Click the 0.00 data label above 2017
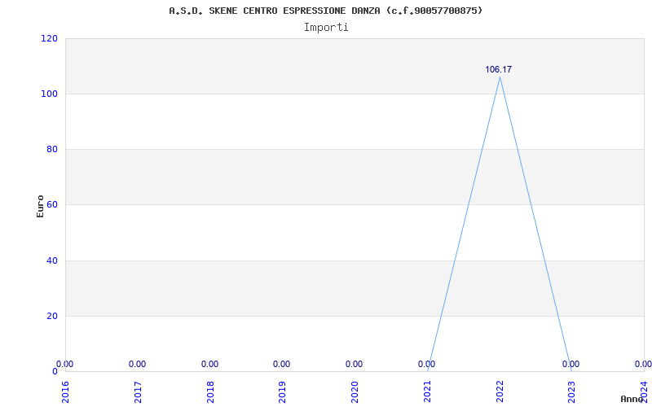This screenshot has height=407, width=652. (137, 364)
